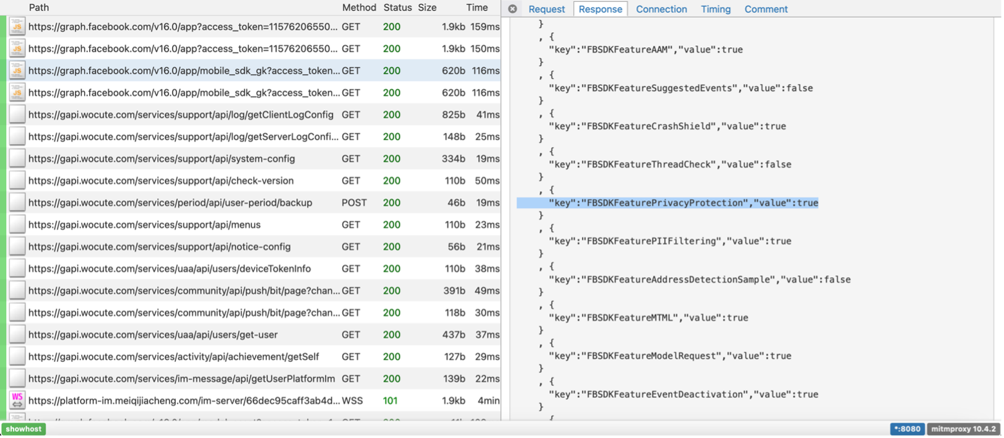This screenshot has height=438, width=1004.
Task: Click file icon for getClientLogConfig request
Action: tap(17, 114)
